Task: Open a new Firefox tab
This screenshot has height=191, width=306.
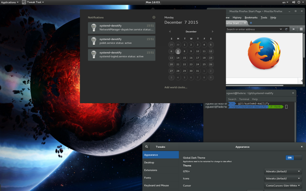Action: pyautogui.click(x=251, y=23)
